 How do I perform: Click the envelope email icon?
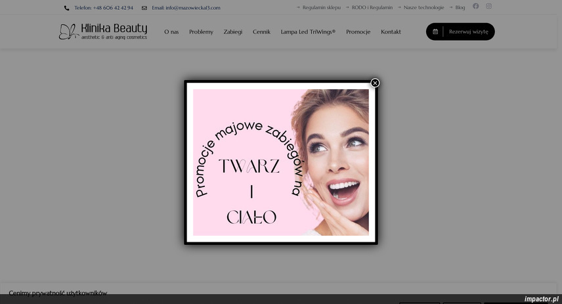pyautogui.click(x=144, y=8)
